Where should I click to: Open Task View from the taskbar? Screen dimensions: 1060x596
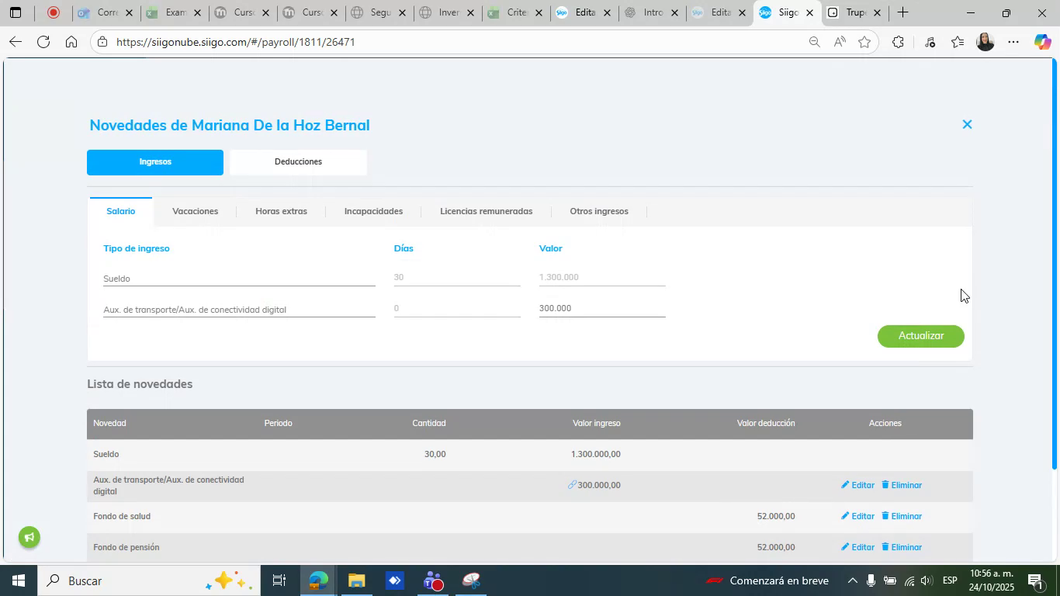[279, 580]
